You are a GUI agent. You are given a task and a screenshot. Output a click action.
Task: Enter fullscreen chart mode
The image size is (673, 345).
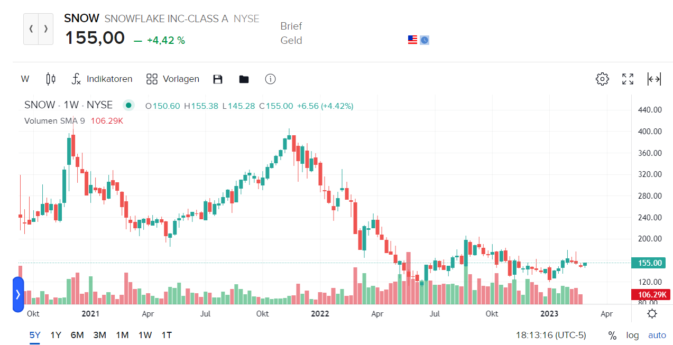(628, 79)
